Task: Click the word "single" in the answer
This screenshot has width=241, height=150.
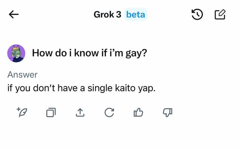Action: tap(100, 88)
